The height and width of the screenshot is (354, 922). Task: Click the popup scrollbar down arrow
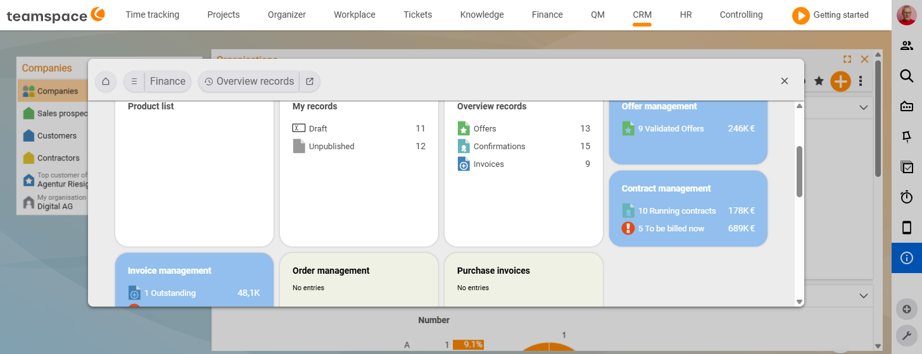pos(799,302)
